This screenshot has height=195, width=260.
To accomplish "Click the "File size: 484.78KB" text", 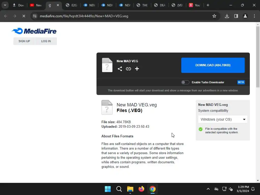I will (116, 122).
